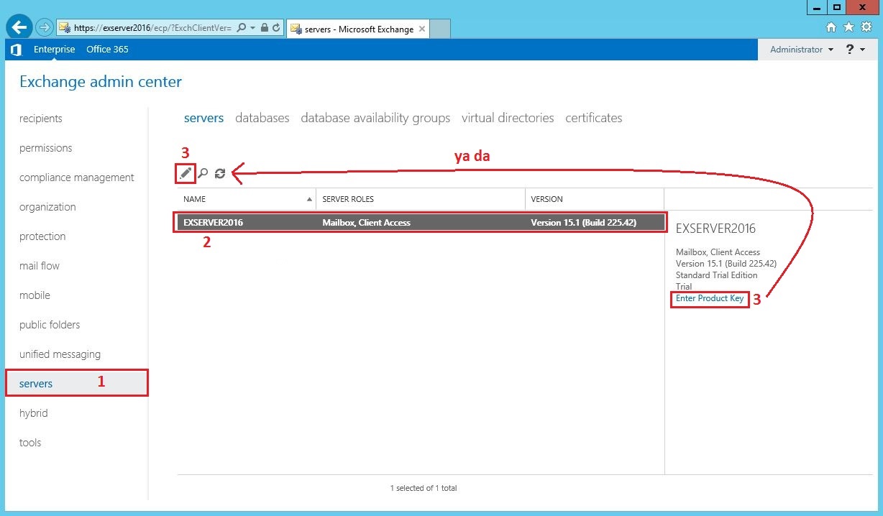
Task: Sort by the VERSION column header
Action: click(595, 199)
